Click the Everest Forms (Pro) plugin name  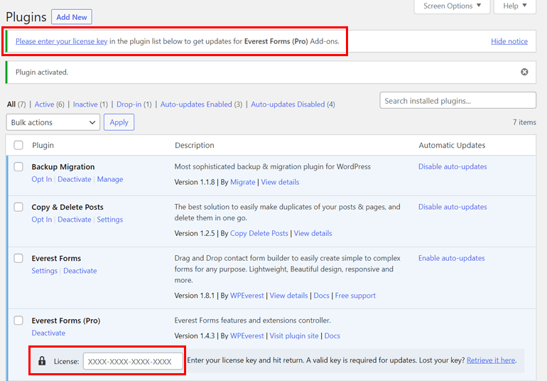[66, 321]
